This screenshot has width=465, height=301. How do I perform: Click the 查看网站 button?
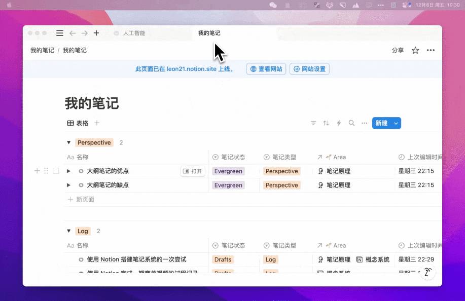point(266,69)
